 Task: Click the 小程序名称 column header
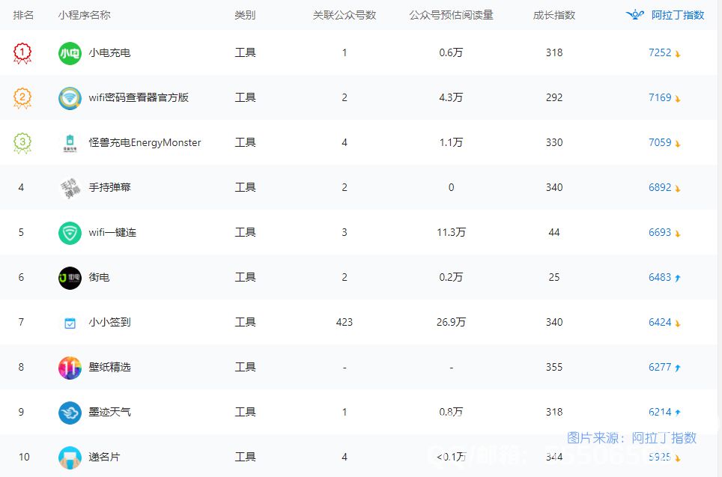(85, 15)
